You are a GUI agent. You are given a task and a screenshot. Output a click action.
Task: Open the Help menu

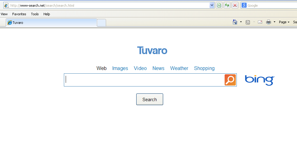pyautogui.click(x=46, y=14)
